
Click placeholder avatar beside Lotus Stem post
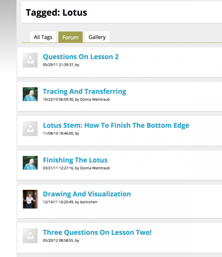pyautogui.click(x=30, y=128)
